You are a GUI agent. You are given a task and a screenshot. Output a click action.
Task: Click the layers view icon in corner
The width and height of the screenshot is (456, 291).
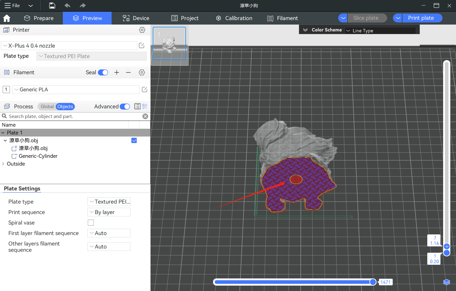click(x=447, y=282)
